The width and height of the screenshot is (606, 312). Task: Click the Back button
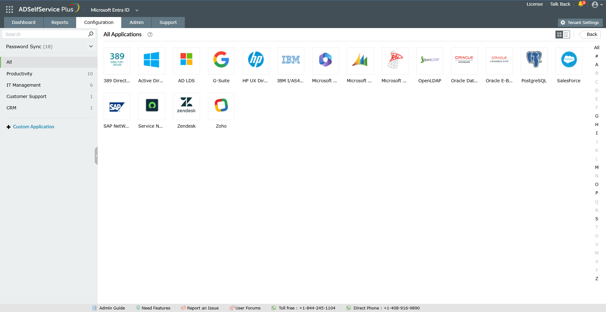[590, 34]
